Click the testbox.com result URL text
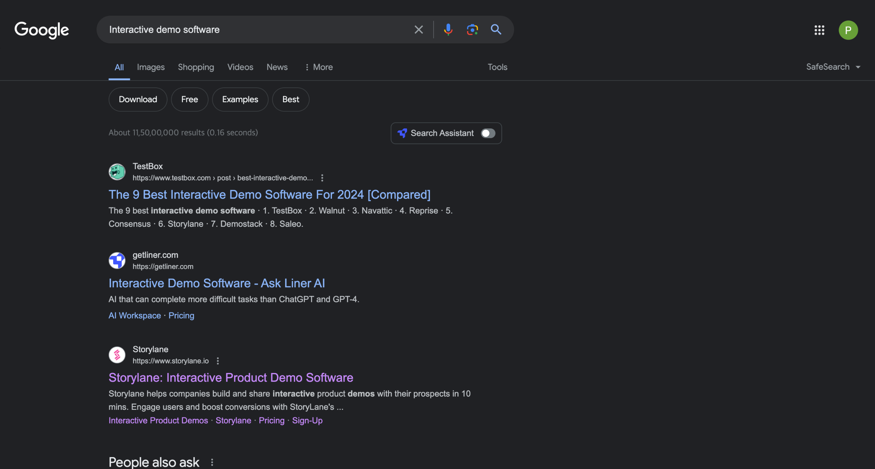This screenshot has height=469, width=875. click(223, 178)
